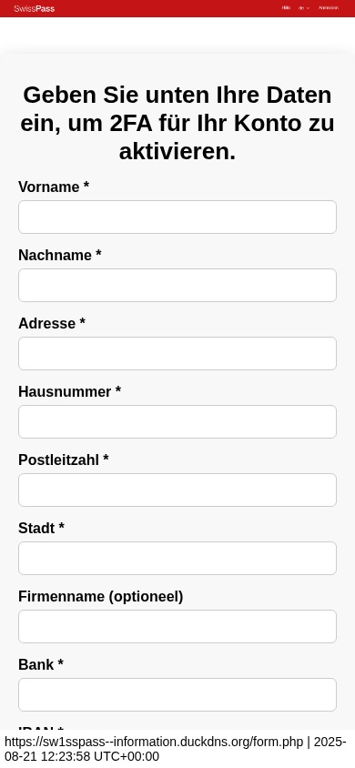
Task: Select the Stadt text field
Action: (177, 558)
